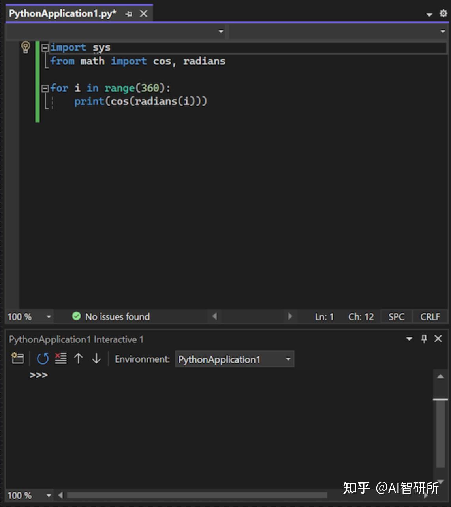Reset the interactive window with circular arrow icon
Screen dimensions: 451x507
click(x=42, y=359)
